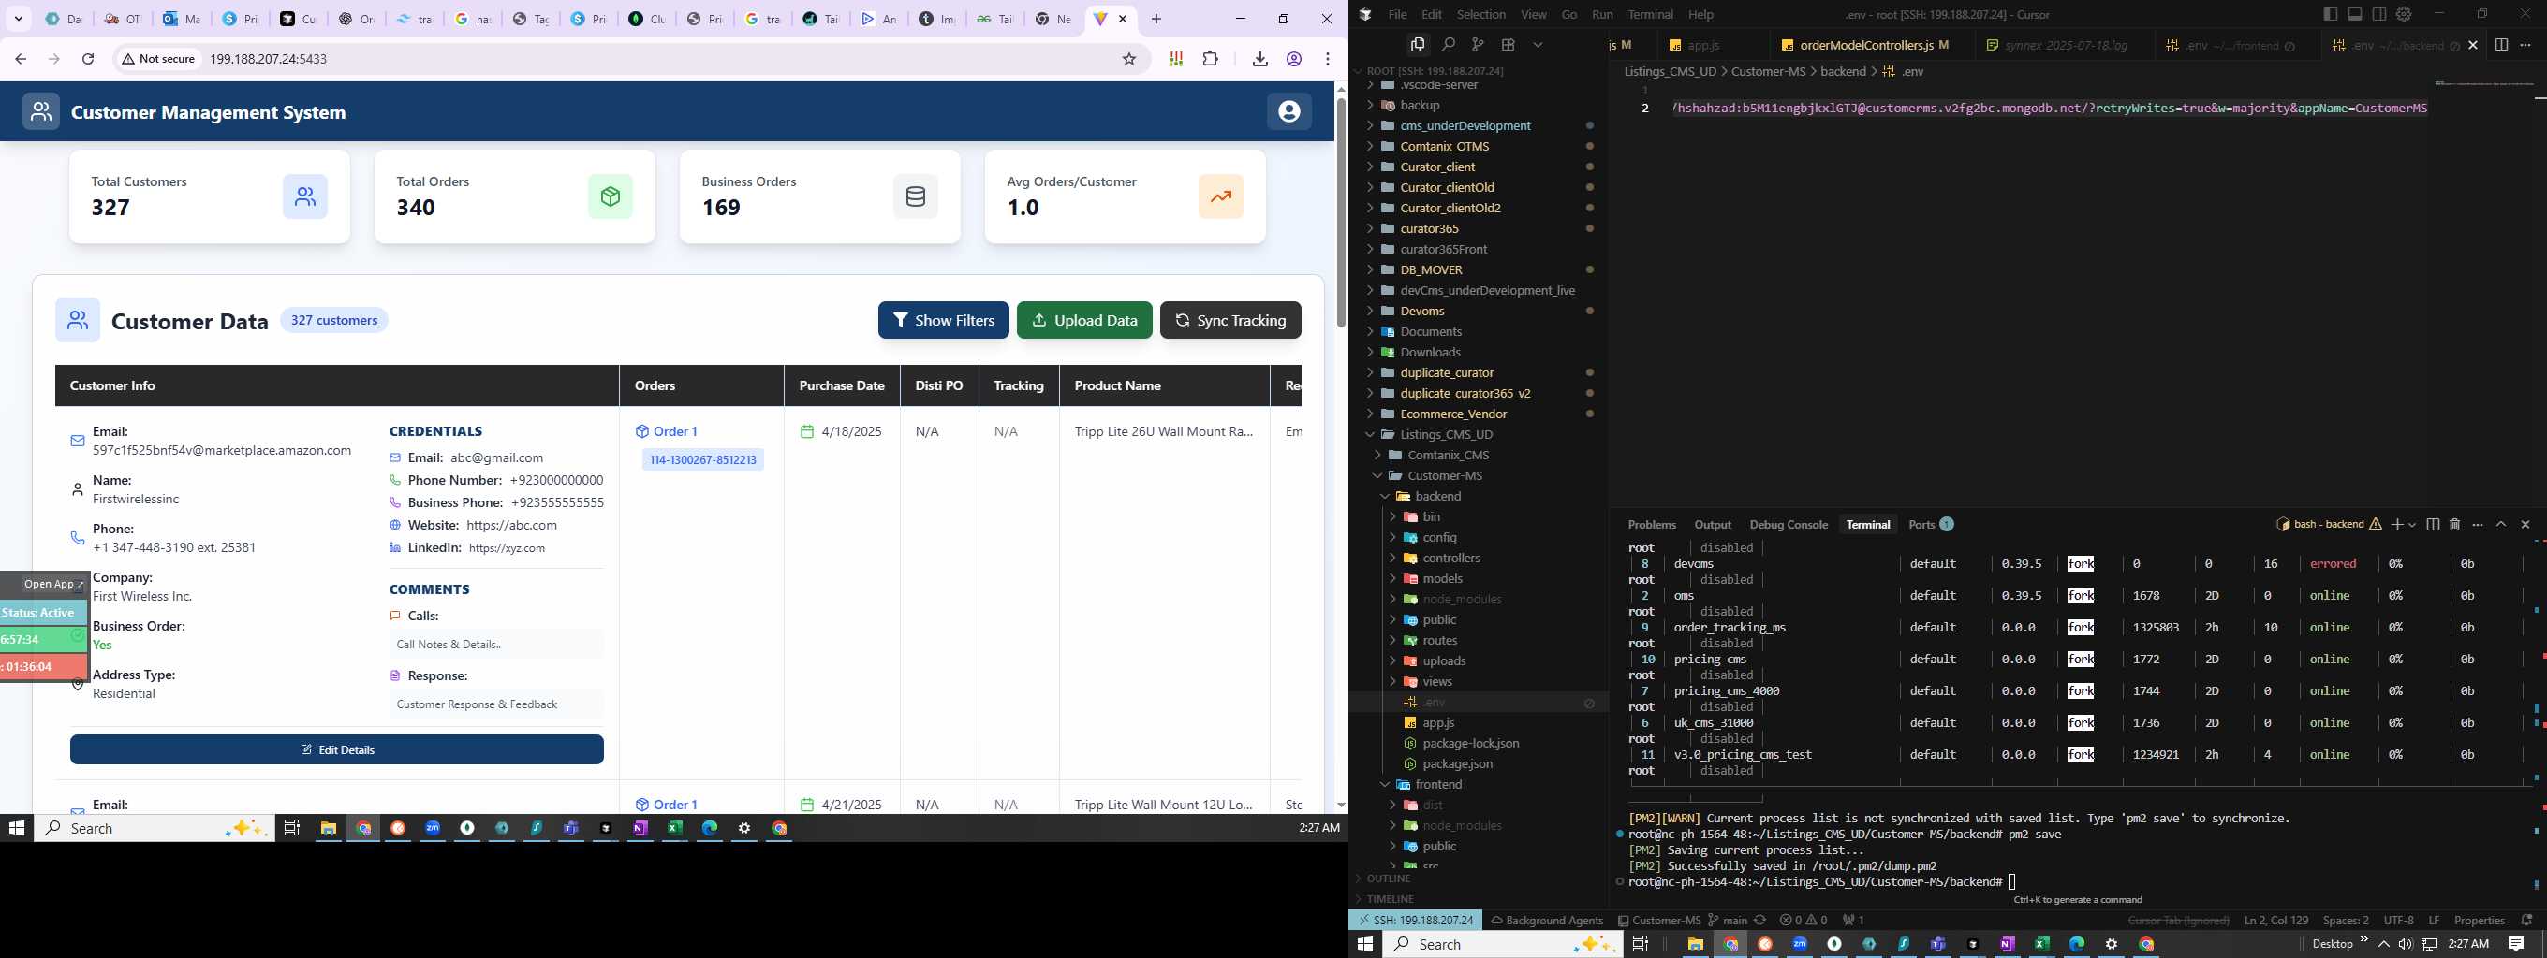Click the Chrome address bar URL
Image resolution: width=2547 pixels, height=958 pixels.
268,59
